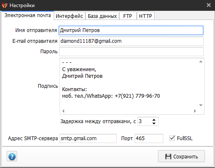Select the FTP tab

pyautogui.click(x=127, y=16)
